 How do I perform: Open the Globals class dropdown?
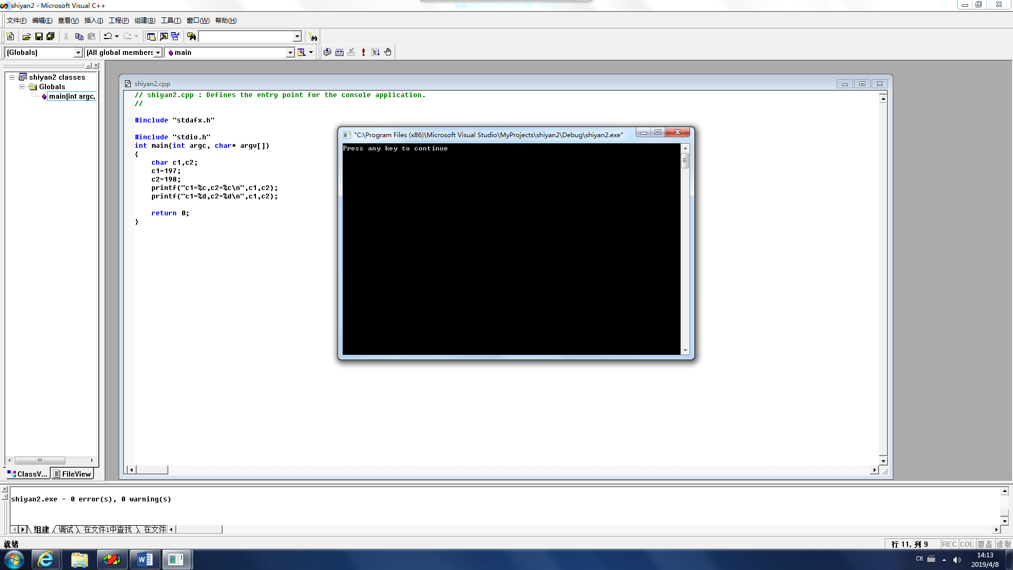(x=78, y=52)
